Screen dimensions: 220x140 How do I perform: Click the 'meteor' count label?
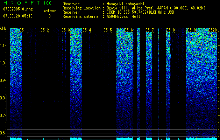point(50,11)
